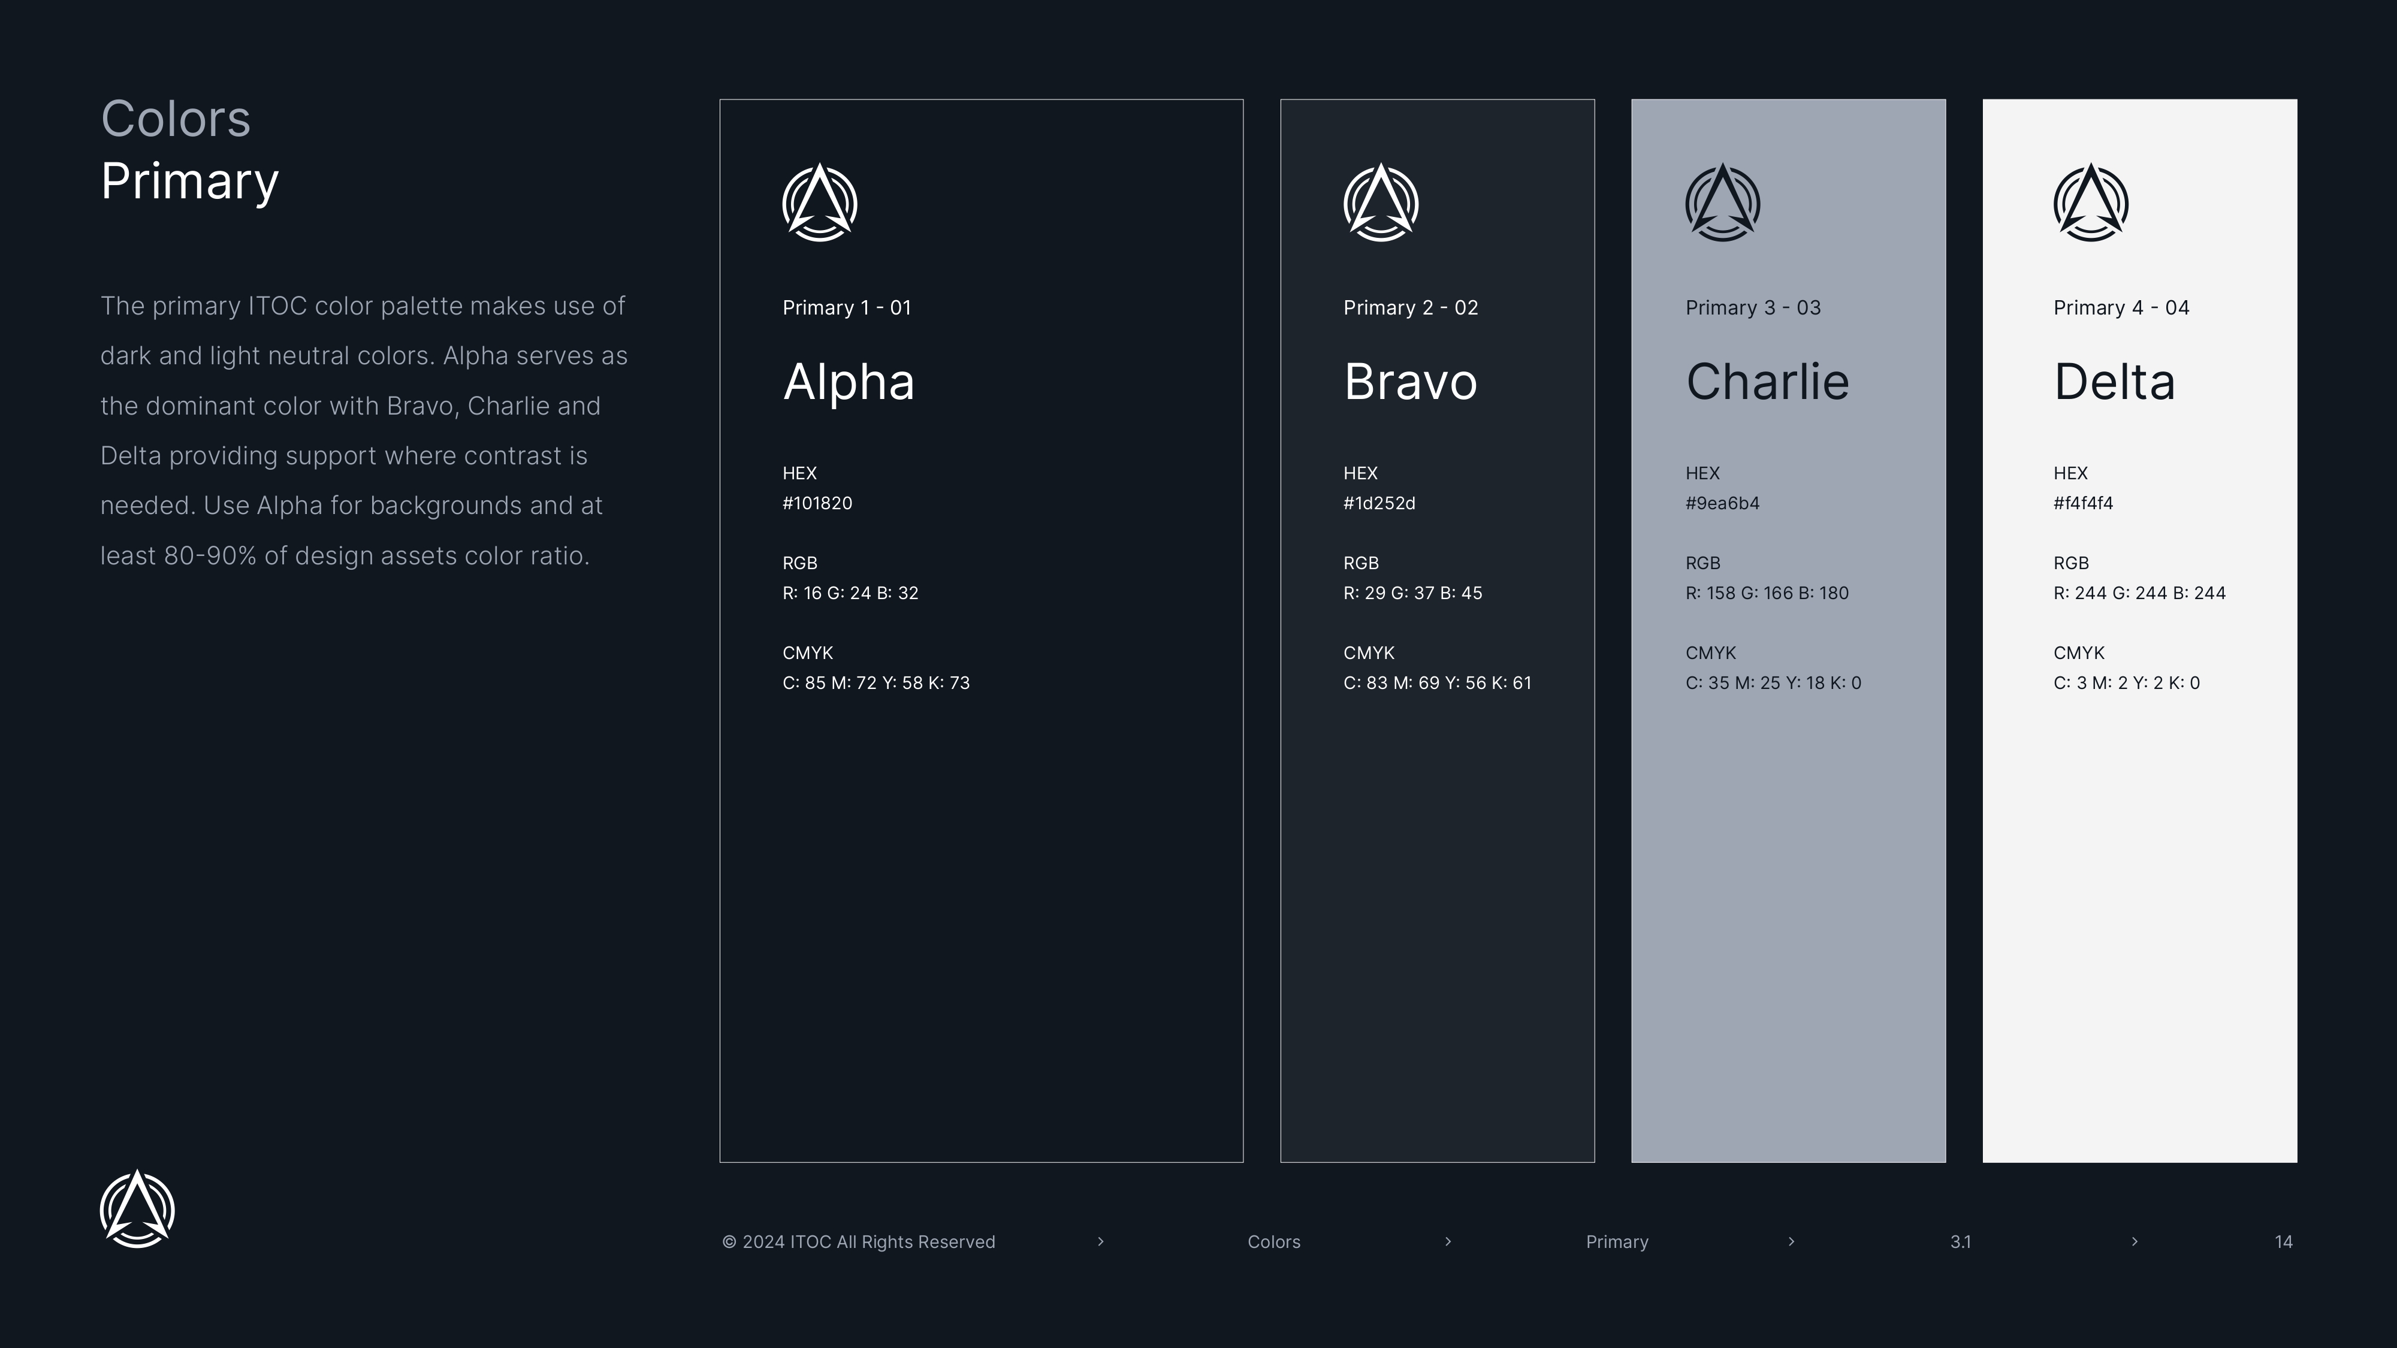Click the chevron after footer Colors
Screen dimensions: 2397x1348
(x=1448, y=1241)
